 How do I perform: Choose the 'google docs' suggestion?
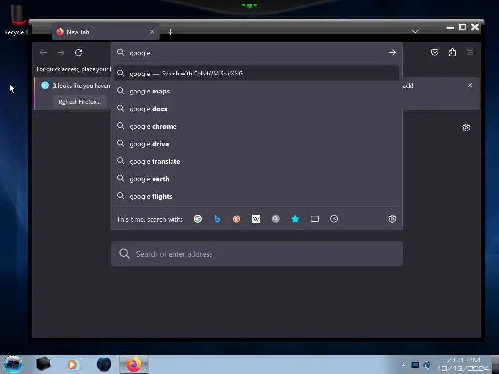point(256,109)
